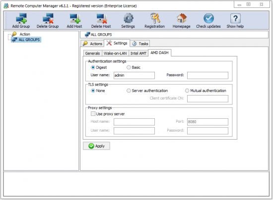The height and width of the screenshot is (200, 273).
Task: Click the Delete Host toolbar icon
Action: [x=101, y=18]
